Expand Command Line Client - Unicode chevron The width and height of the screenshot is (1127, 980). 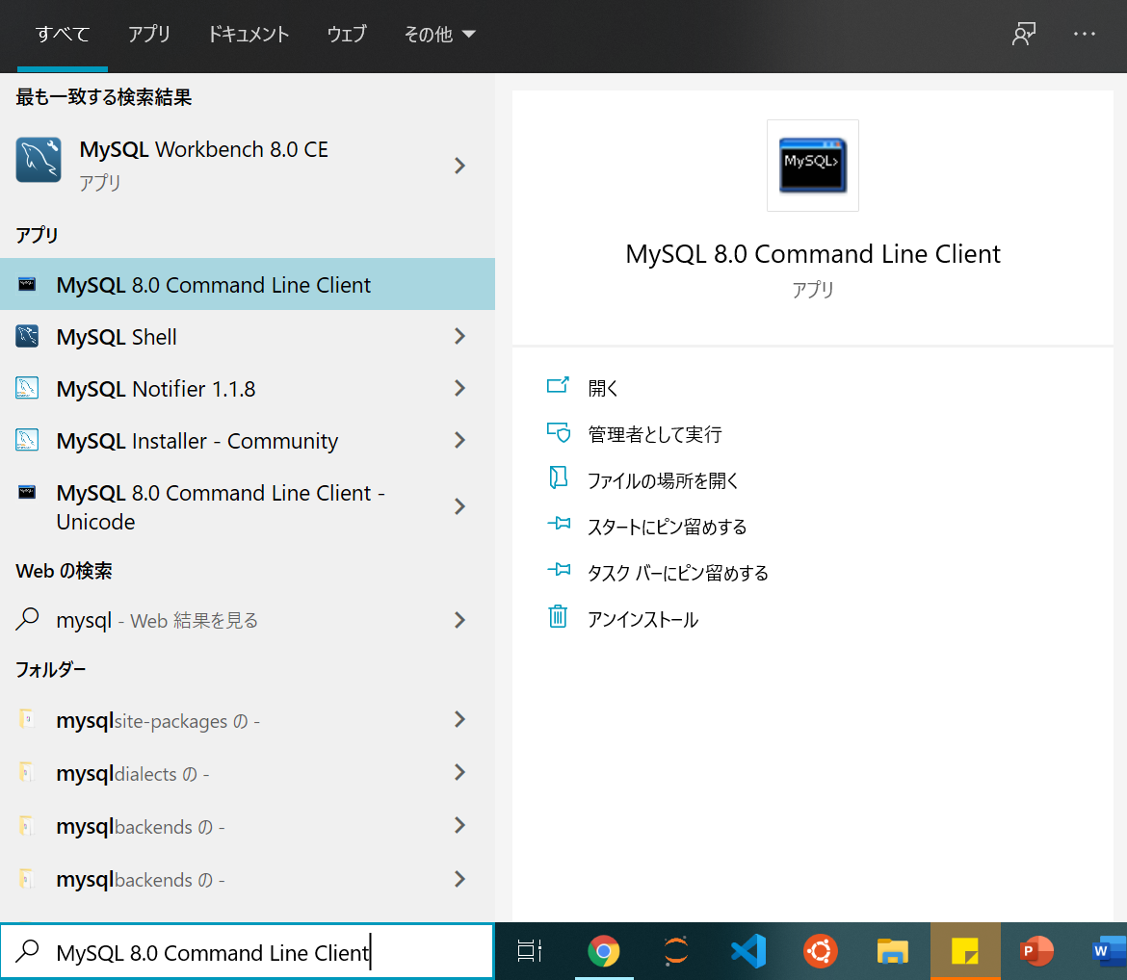pyautogui.click(x=460, y=506)
